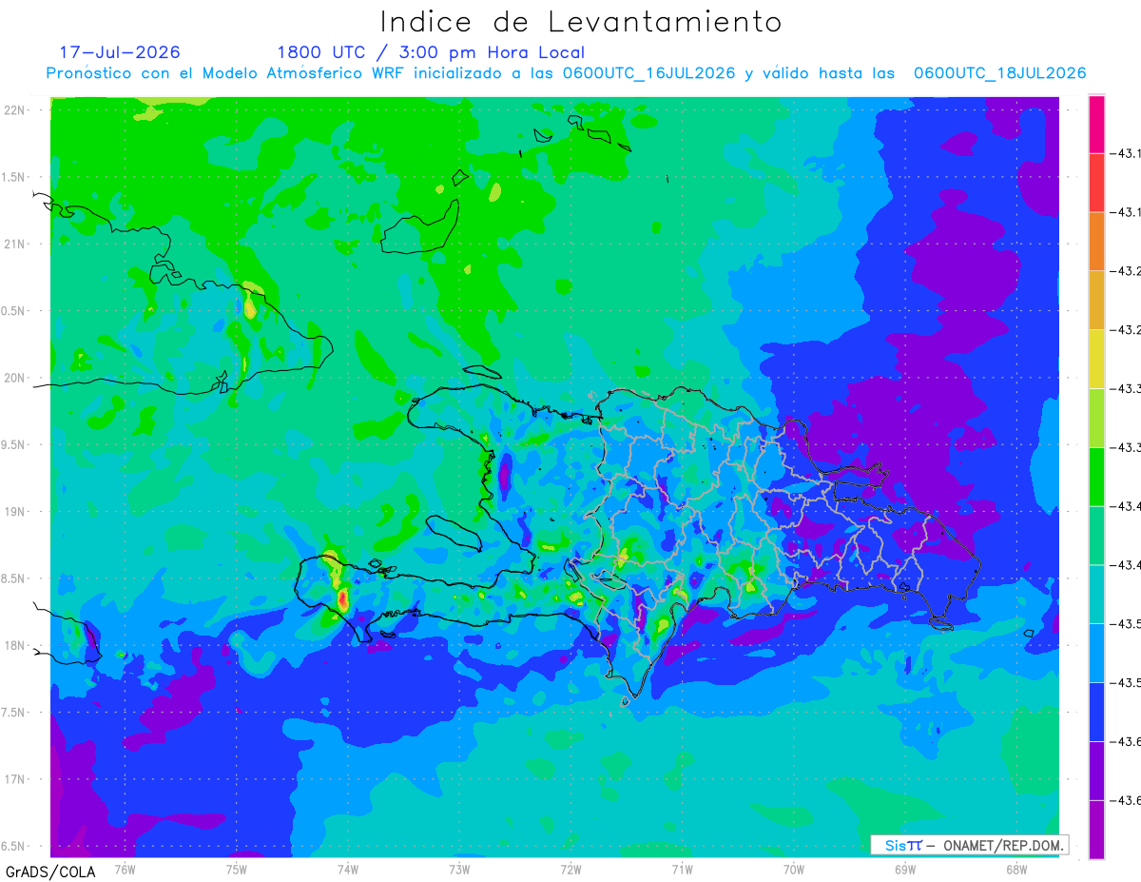Pick the lime yellow-green swatch in the scale

coord(1096,418)
